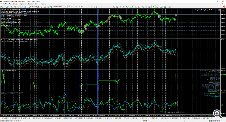Open the Файл menu
The width and height of the screenshot is (226, 122).
(x=5, y=4)
